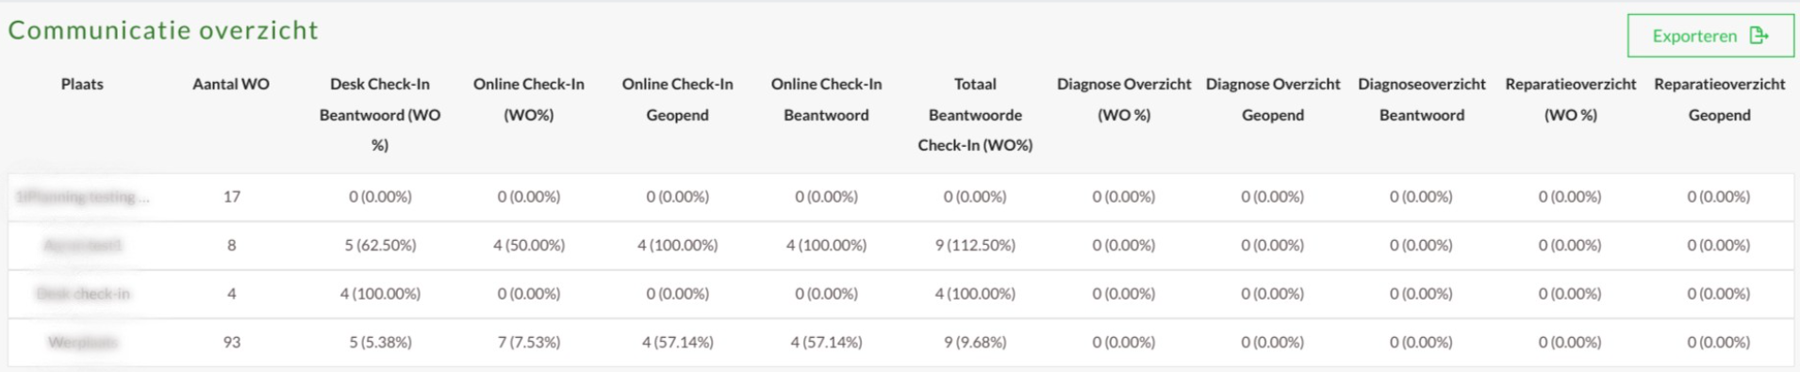Click the Online Check-In (WO%) column header
The width and height of the screenshot is (1800, 372).
pos(529,99)
